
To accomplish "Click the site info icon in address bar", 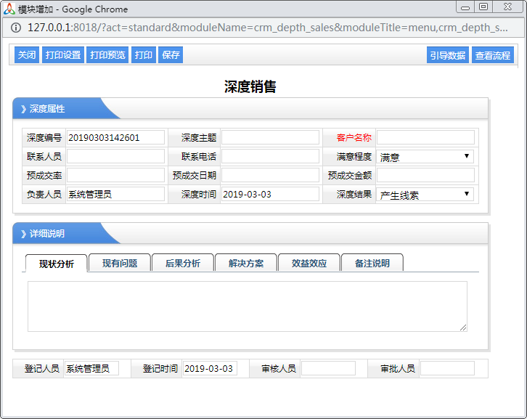I will 17,28.
